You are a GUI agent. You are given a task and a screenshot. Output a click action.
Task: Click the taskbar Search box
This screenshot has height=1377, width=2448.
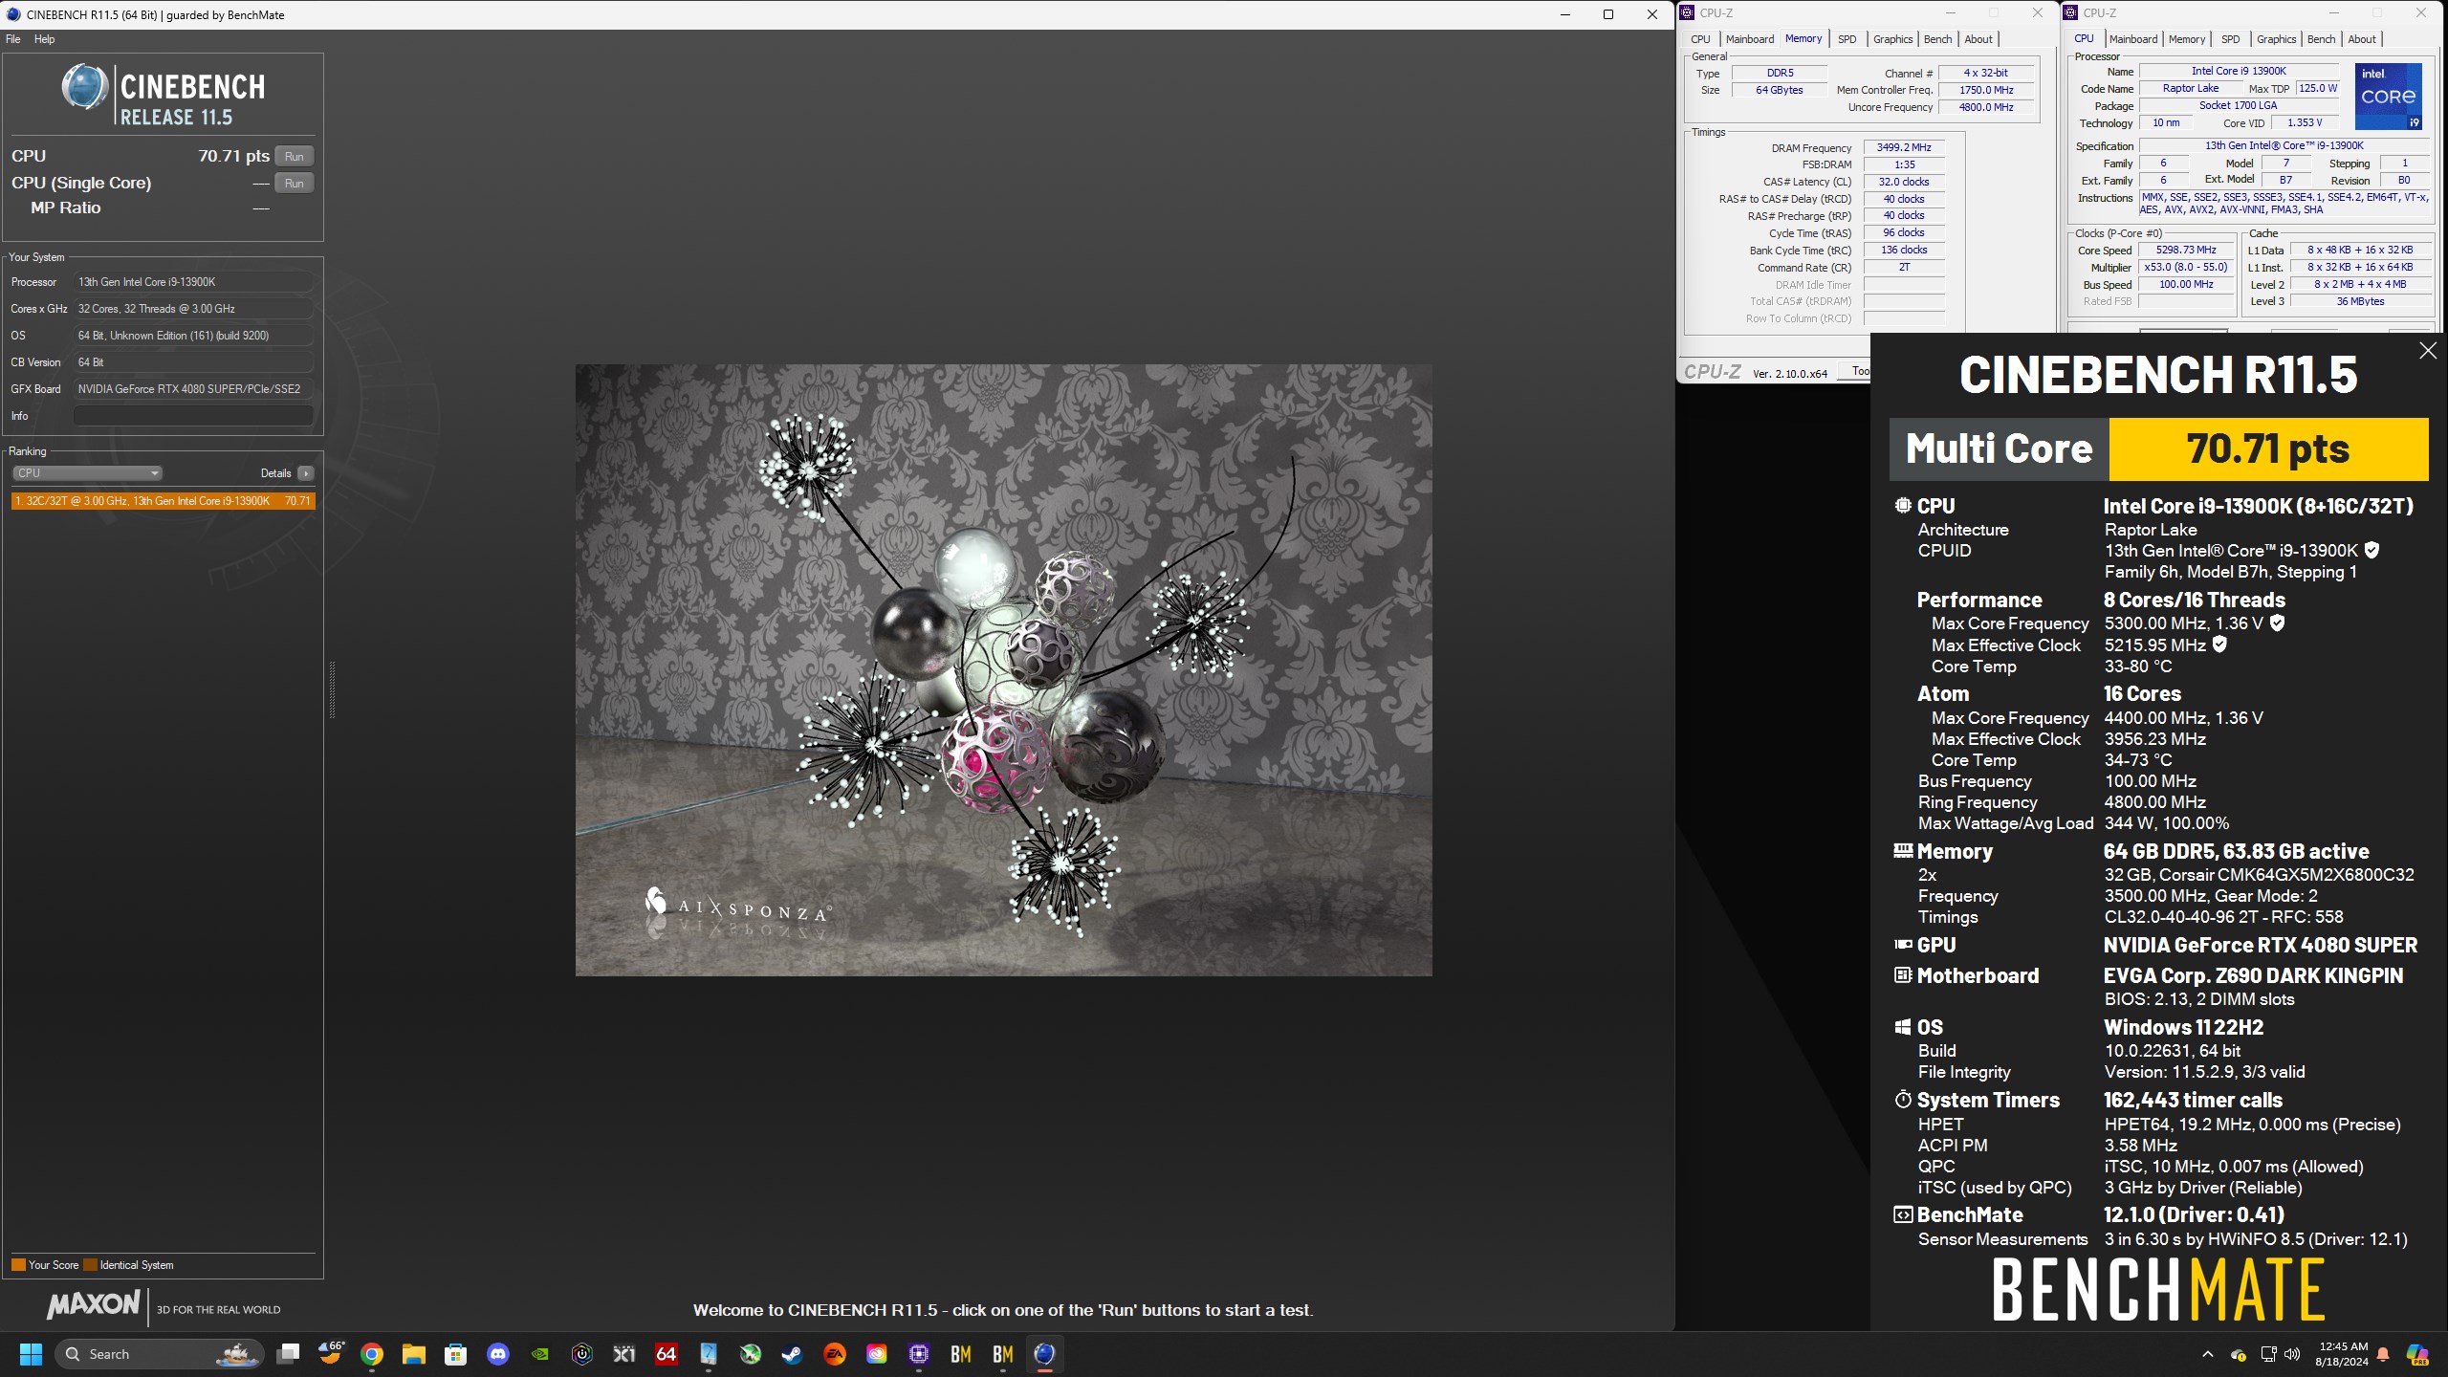click(x=159, y=1354)
